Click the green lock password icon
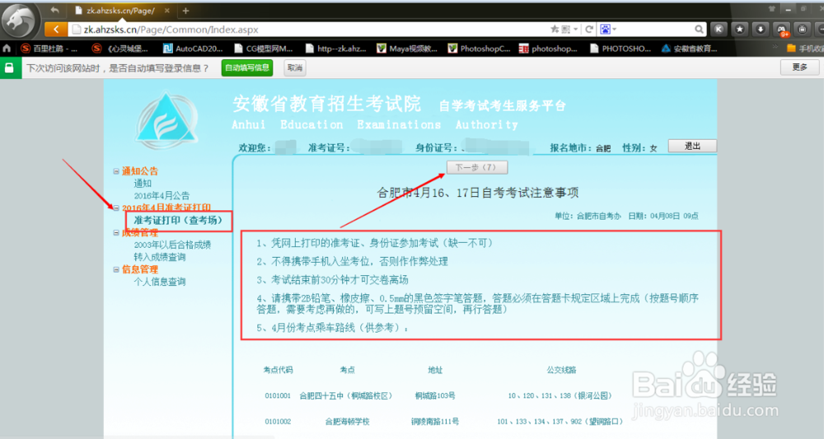Viewport: 824px width, 439px height. pyautogui.click(x=9, y=68)
